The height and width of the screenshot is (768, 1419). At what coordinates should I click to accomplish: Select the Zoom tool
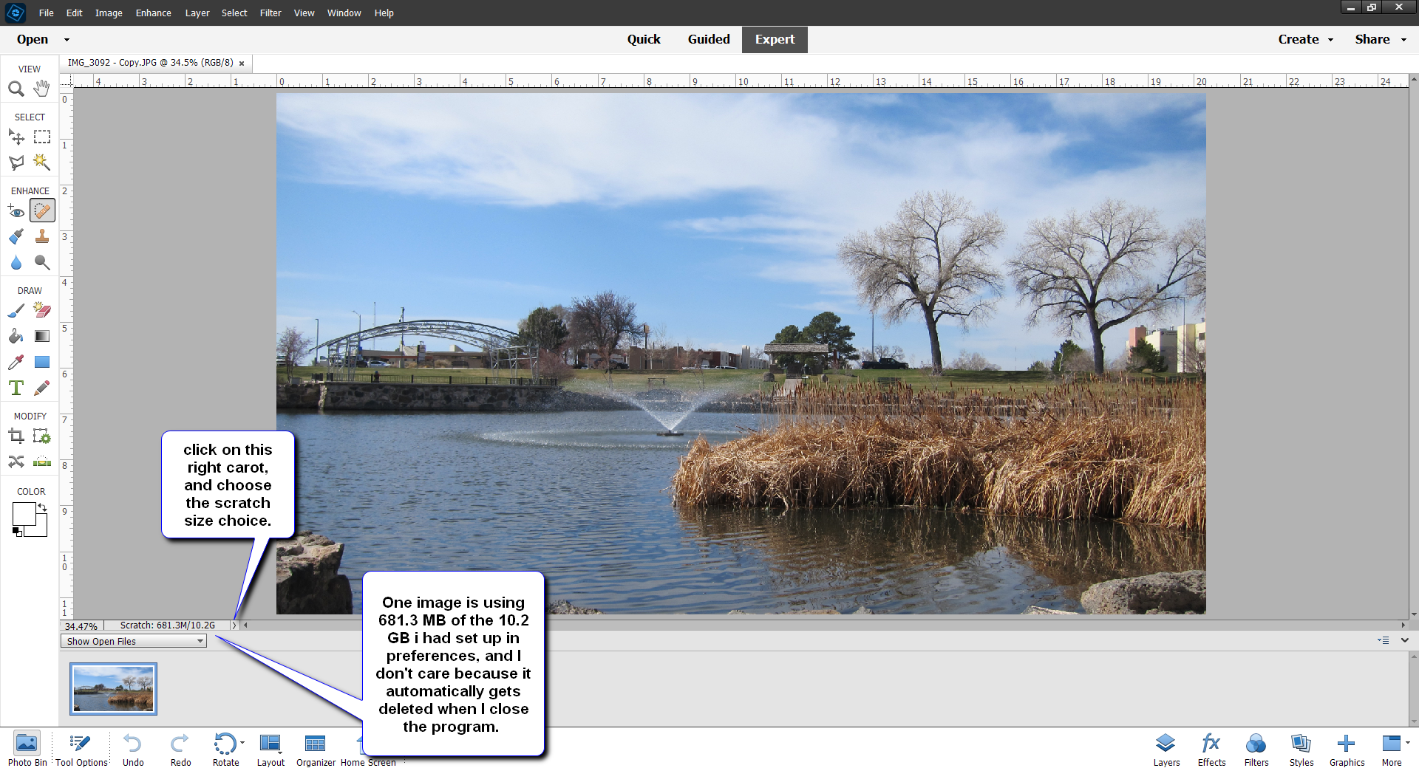[x=16, y=89]
